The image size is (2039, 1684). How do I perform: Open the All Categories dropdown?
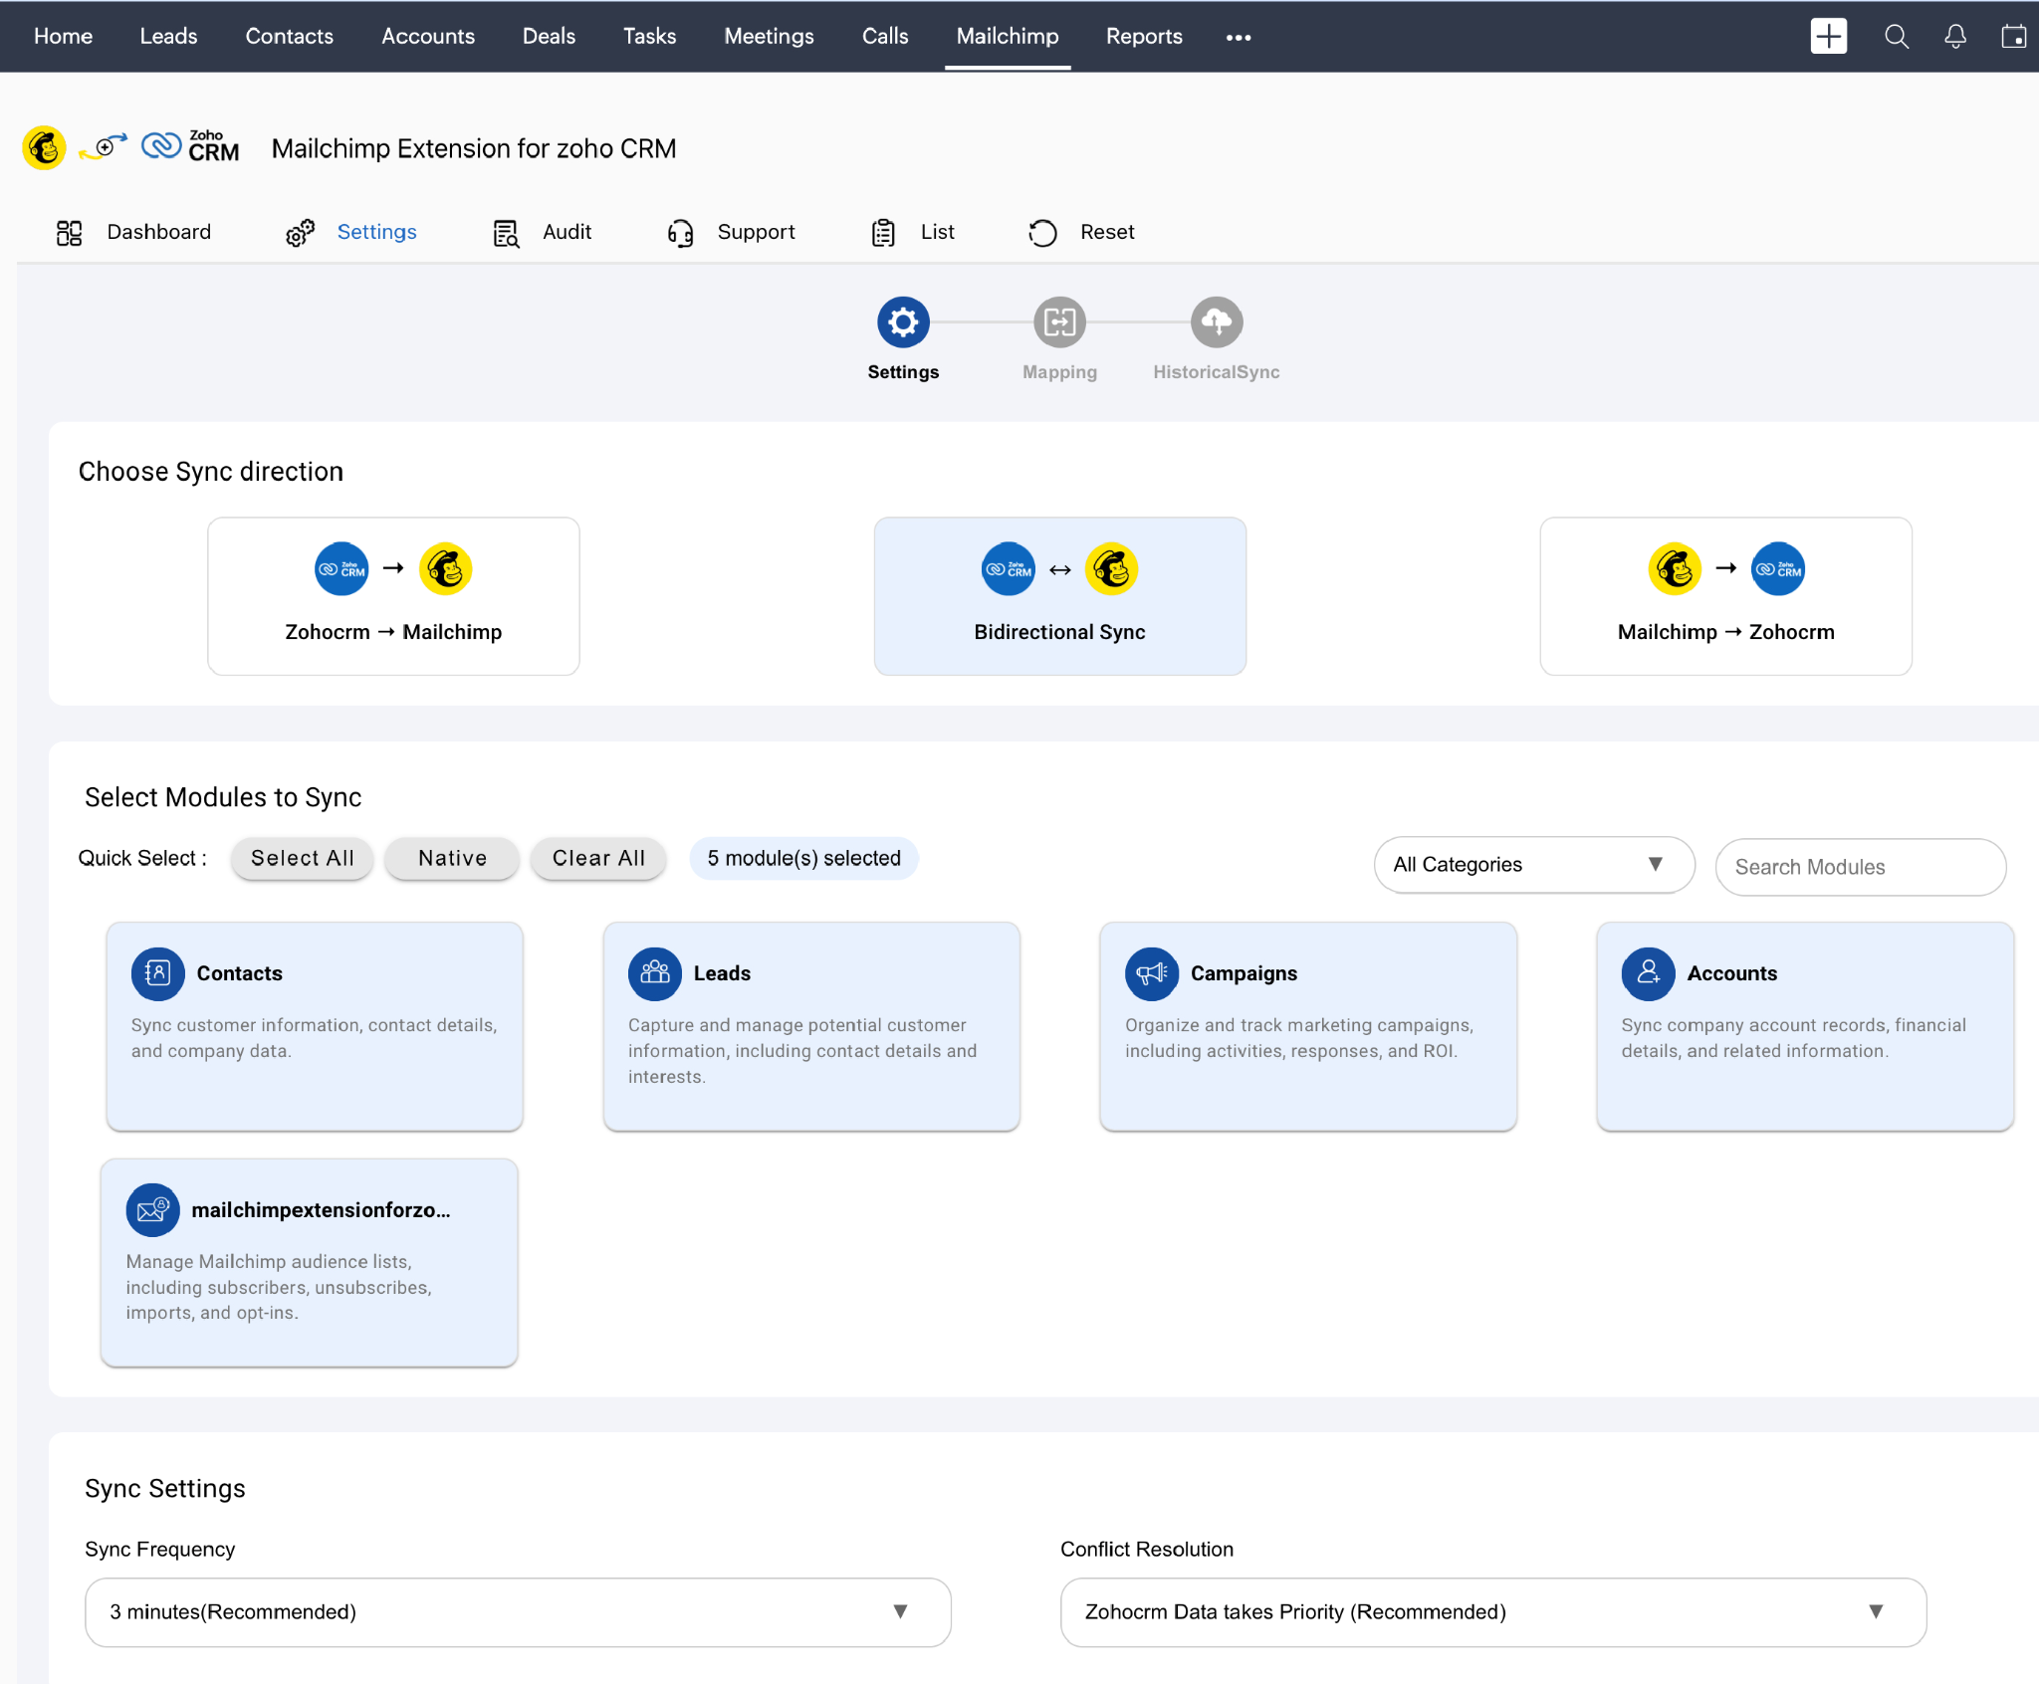[1534, 865]
